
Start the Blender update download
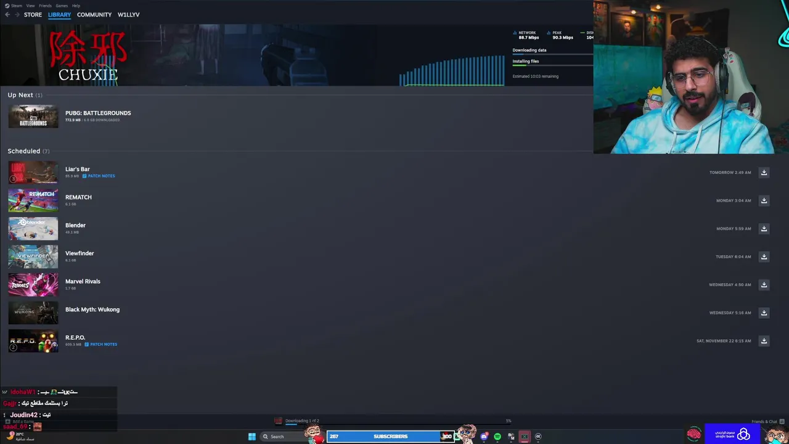pyautogui.click(x=764, y=229)
